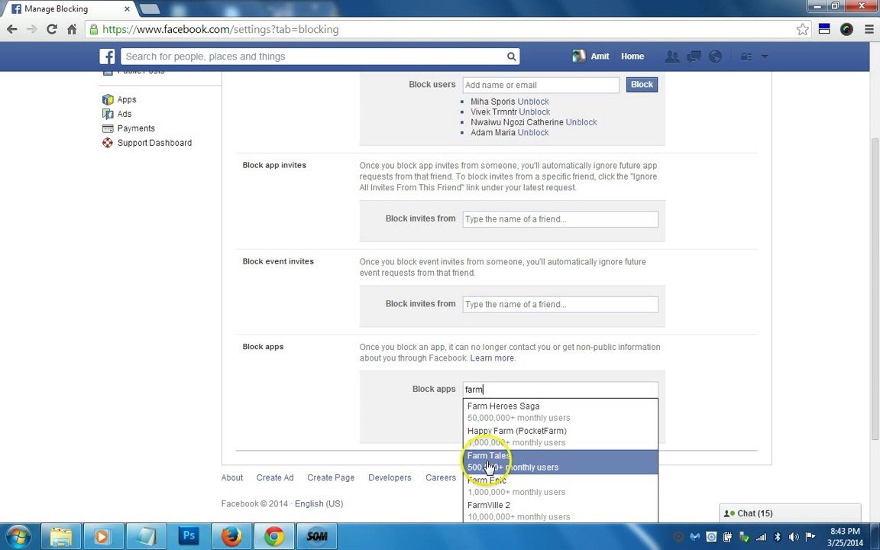Open the SOM app in taskbar
Viewport: 880px width, 550px height.
(316, 536)
